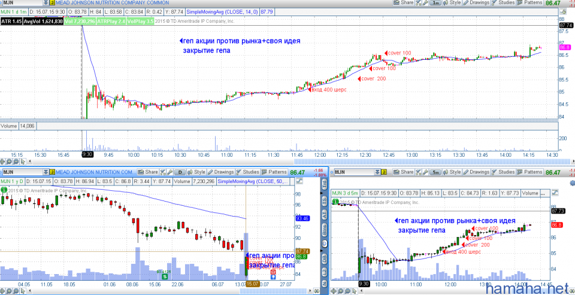Open the wrench chart settings, top chart

coord(425,2)
